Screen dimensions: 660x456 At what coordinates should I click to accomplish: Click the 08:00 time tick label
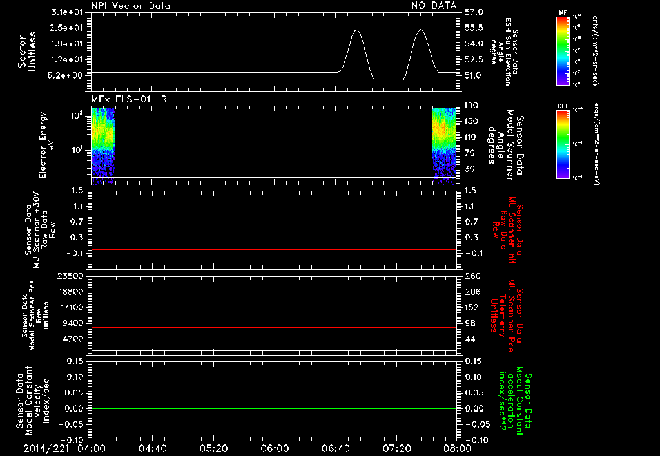point(458,448)
